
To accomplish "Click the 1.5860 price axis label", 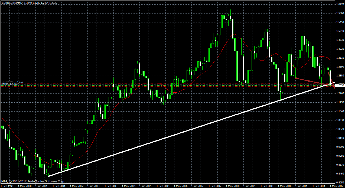I will click(x=340, y=13).
